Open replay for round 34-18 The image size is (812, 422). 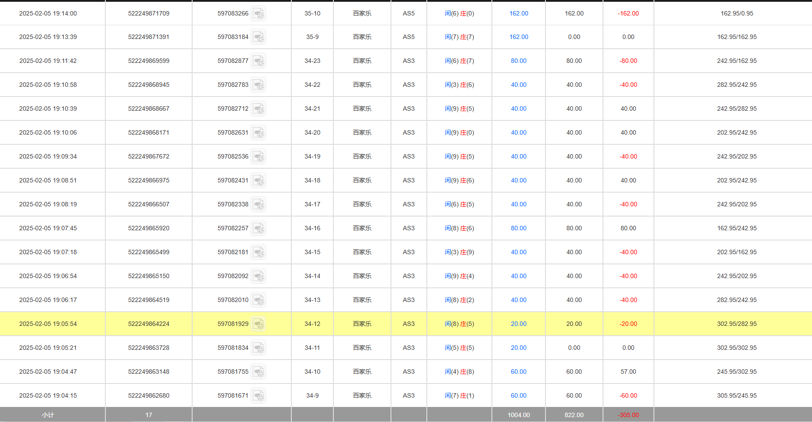coord(259,180)
